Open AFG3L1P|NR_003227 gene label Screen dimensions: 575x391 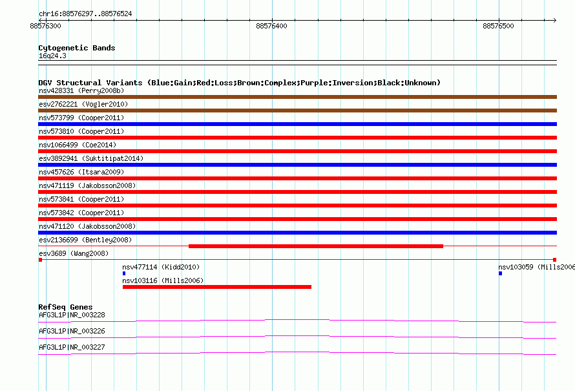click(72, 347)
